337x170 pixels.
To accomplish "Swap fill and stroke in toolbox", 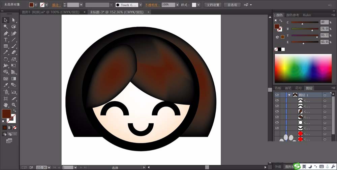I will (x=14, y=111).
